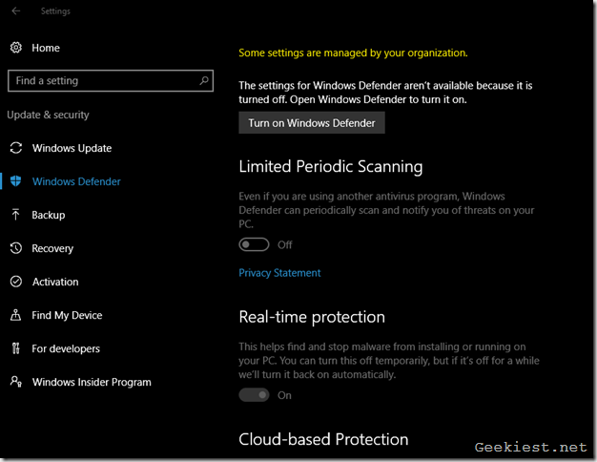
Task: Select Recovery in the sidebar
Action: (52, 248)
